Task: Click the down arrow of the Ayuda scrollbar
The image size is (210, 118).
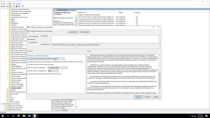Action: click(x=159, y=93)
